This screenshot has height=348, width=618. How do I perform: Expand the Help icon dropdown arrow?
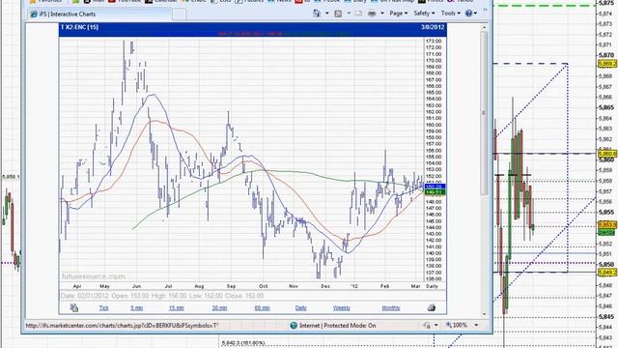475,14
